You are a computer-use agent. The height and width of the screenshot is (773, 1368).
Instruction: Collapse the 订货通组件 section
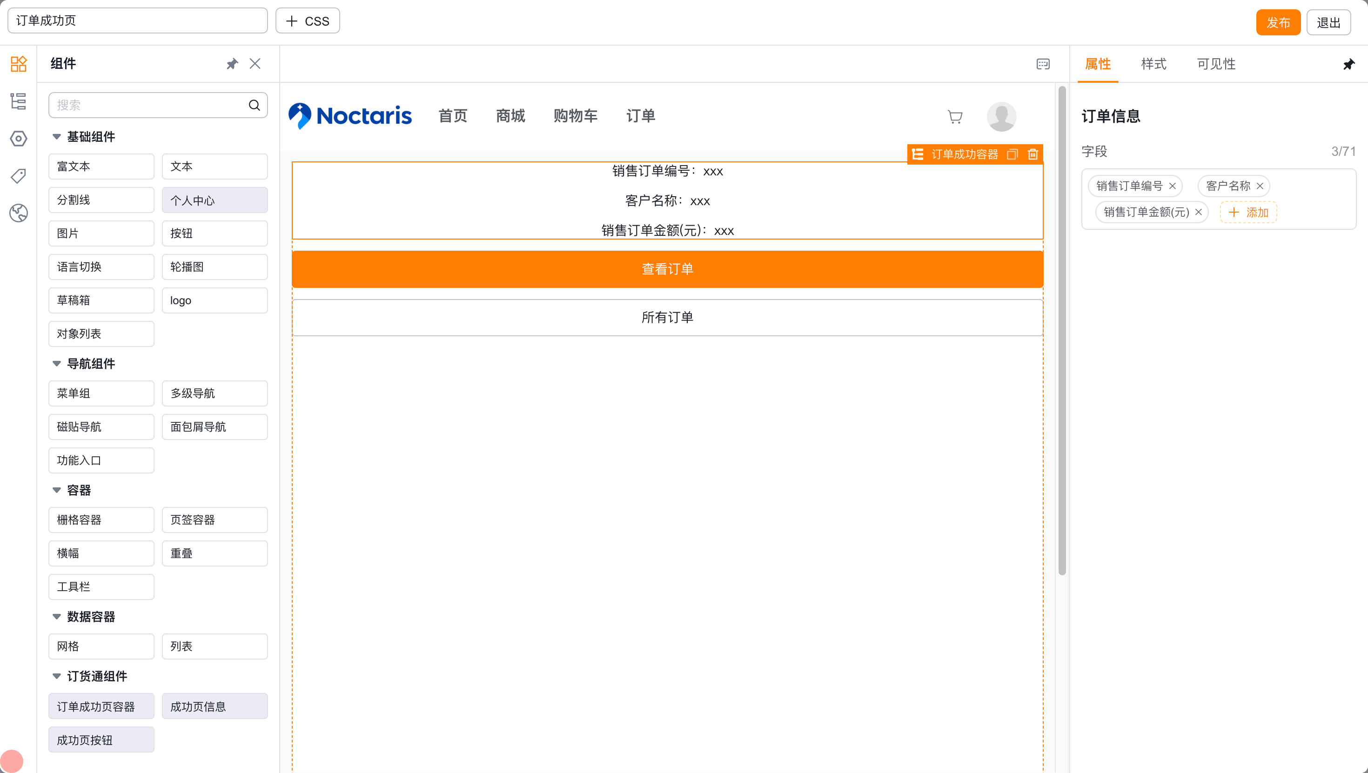[x=56, y=676]
